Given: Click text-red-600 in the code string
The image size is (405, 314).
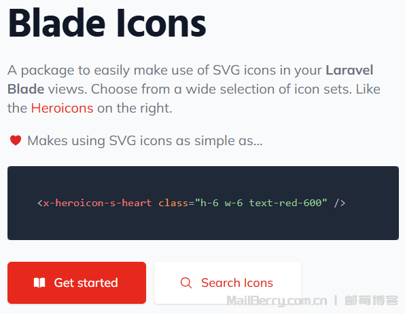Looking at the screenshot, I should pos(285,203).
